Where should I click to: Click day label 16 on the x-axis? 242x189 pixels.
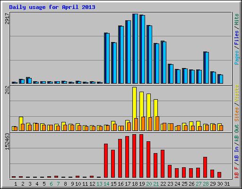click(x=121, y=184)
